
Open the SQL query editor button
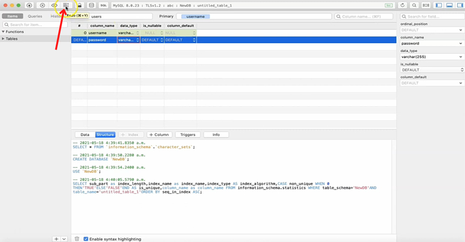click(x=104, y=5)
